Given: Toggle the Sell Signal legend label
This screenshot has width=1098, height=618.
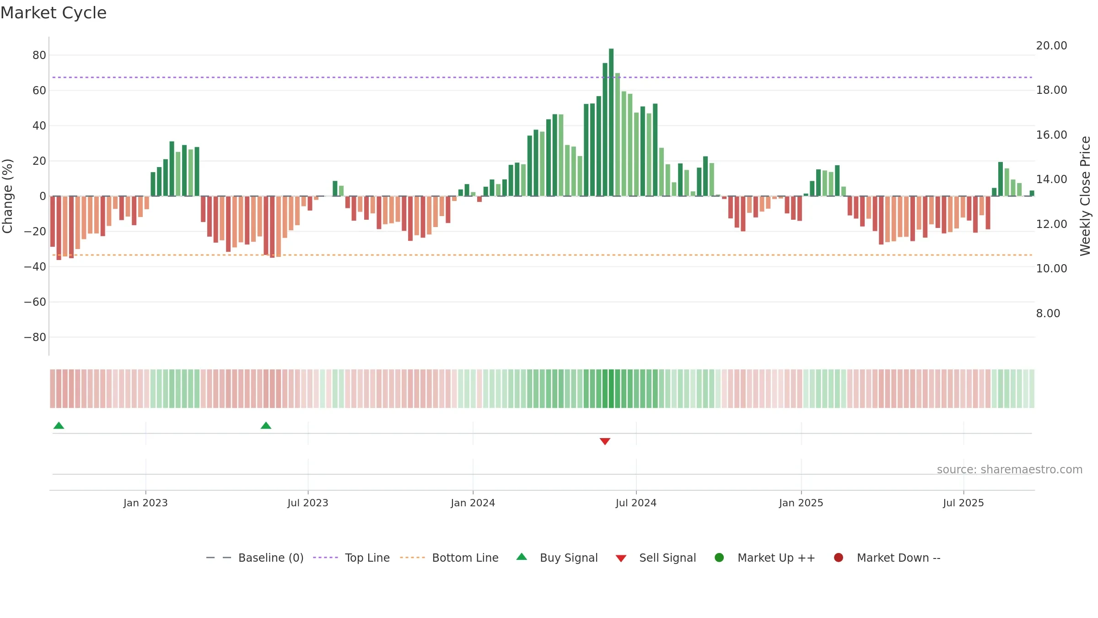Looking at the screenshot, I should click(x=667, y=558).
